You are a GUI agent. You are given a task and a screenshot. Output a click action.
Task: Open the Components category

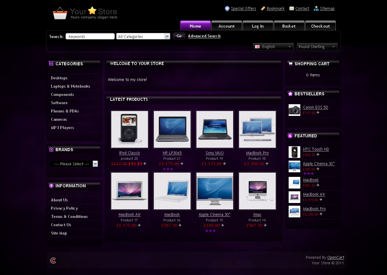pos(63,94)
